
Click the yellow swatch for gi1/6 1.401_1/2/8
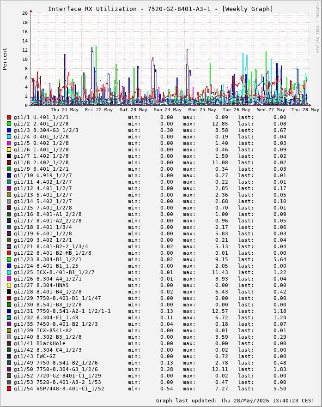click(x=9, y=150)
